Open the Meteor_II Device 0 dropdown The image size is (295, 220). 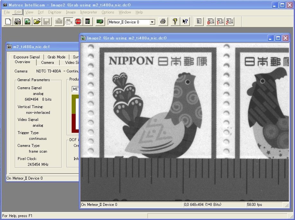tap(152, 22)
